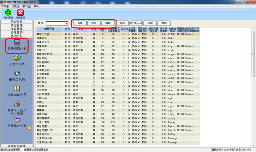Click the 导出Excel button
The width and height of the screenshot is (256, 152).
click(136, 23)
